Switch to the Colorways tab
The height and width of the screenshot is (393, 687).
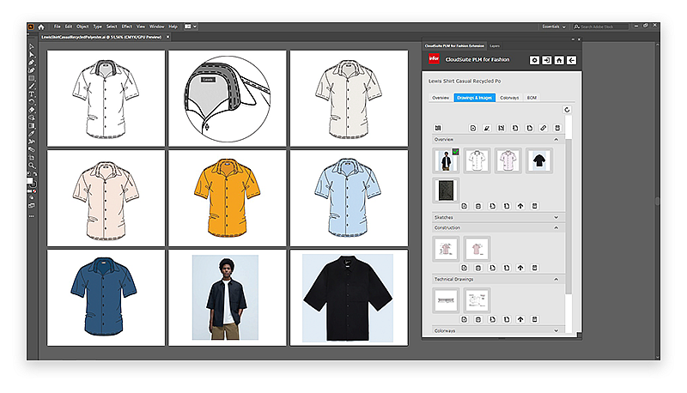coord(508,98)
